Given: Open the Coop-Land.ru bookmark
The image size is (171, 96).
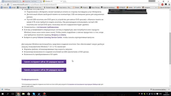Looking at the screenshot, I should point(64,7).
